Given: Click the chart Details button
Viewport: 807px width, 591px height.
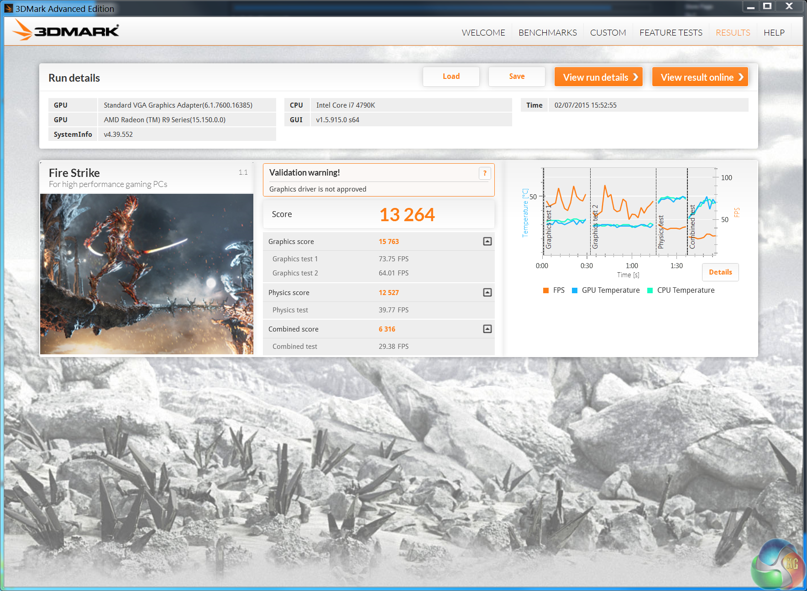Looking at the screenshot, I should (720, 272).
